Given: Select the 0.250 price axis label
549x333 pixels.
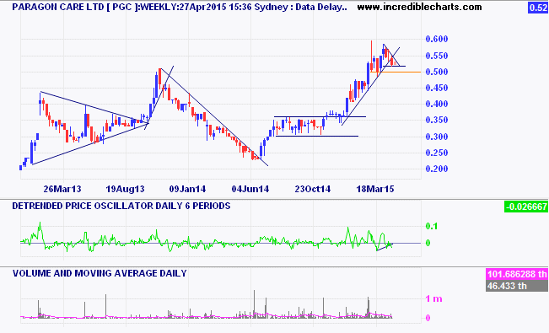Looking at the screenshot, I should click(x=437, y=153).
